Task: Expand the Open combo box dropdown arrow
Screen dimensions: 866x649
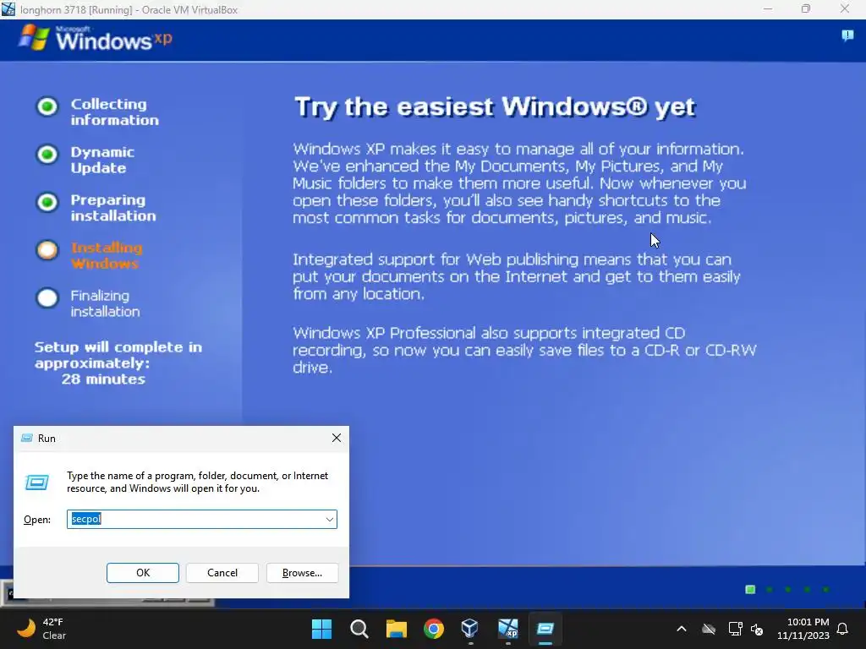Action: [x=329, y=520]
